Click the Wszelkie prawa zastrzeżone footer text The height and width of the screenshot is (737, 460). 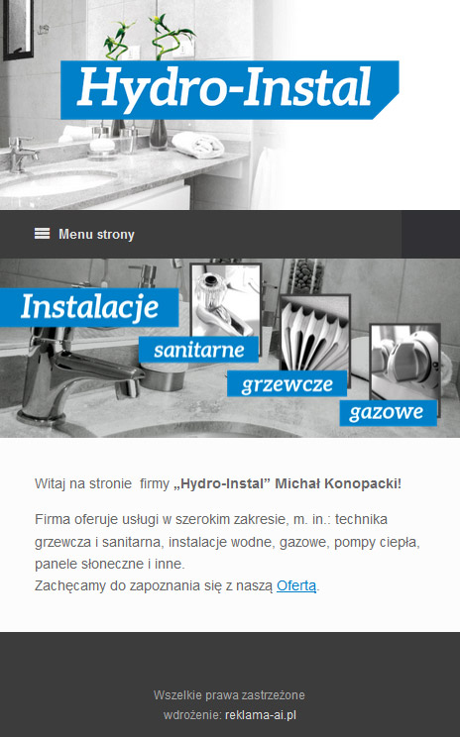(x=229, y=694)
